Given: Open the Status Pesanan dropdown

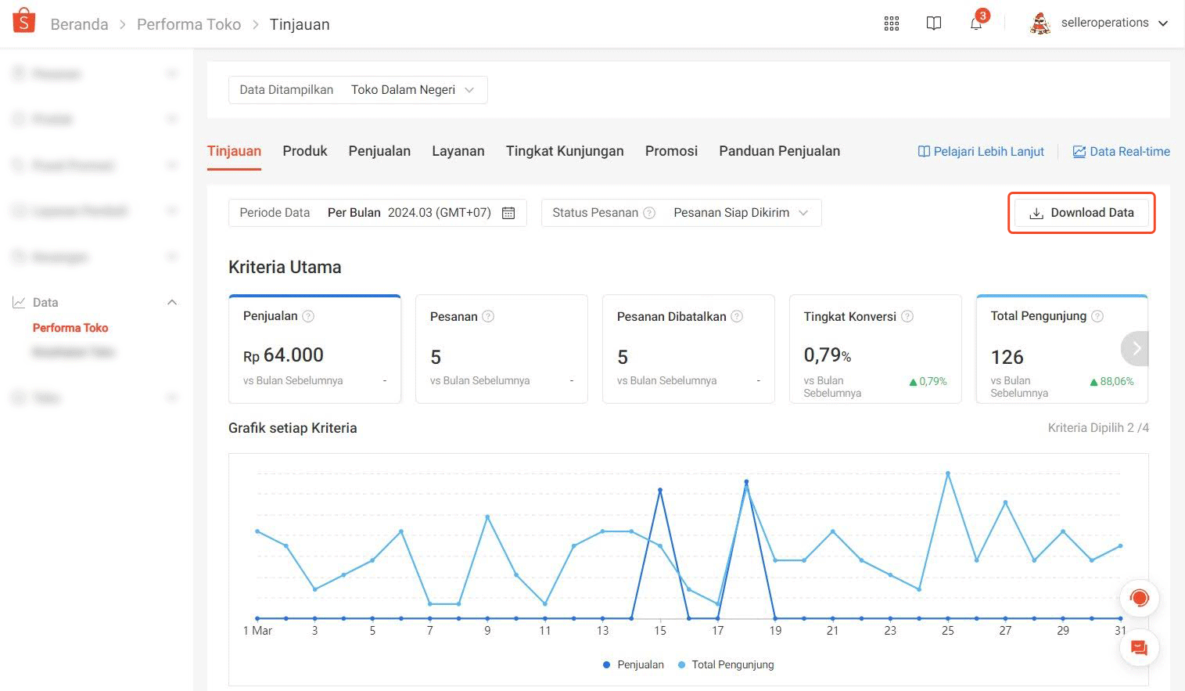Looking at the screenshot, I should (681, 213).
